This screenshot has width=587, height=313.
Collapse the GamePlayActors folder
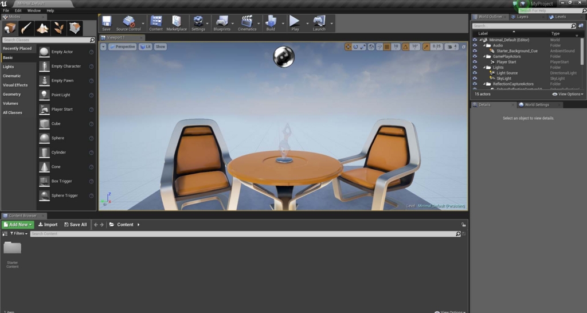(484, 57)
